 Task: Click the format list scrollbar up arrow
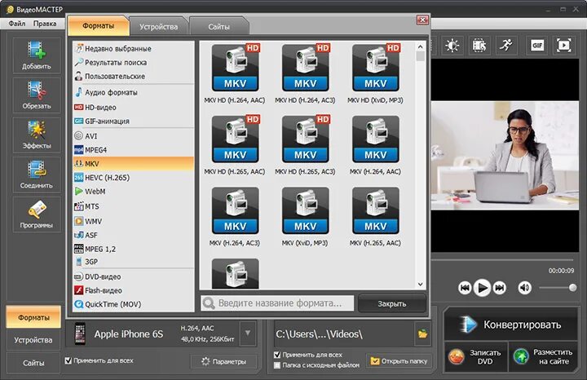421,46
